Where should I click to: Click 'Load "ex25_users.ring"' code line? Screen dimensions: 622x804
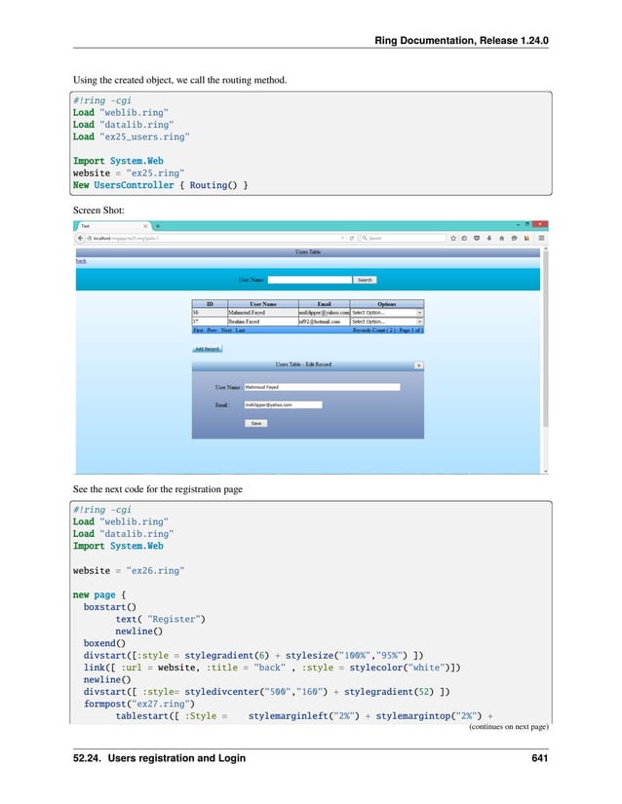point(132,136)
